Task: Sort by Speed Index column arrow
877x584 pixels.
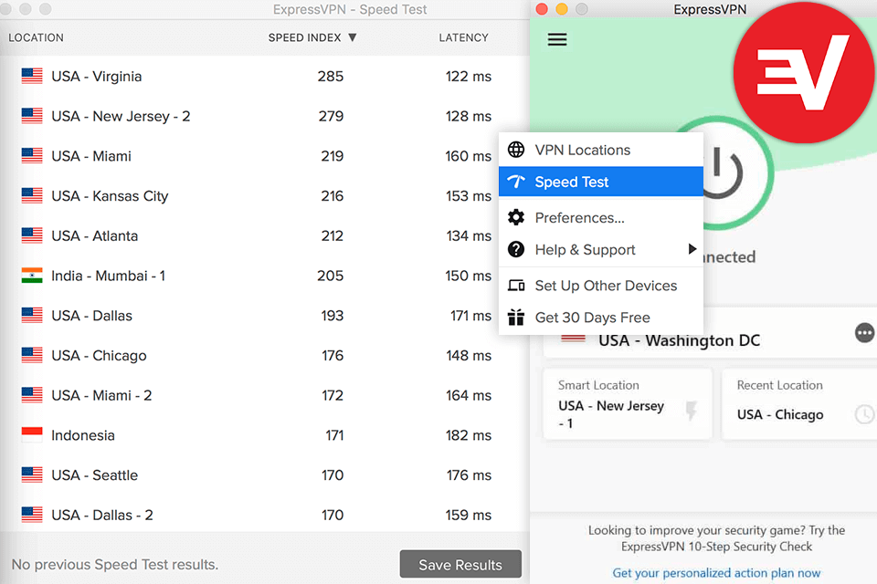Action: 353,37
